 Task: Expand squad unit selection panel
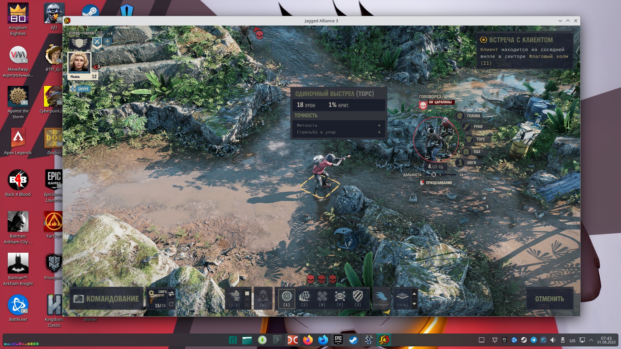107,41
